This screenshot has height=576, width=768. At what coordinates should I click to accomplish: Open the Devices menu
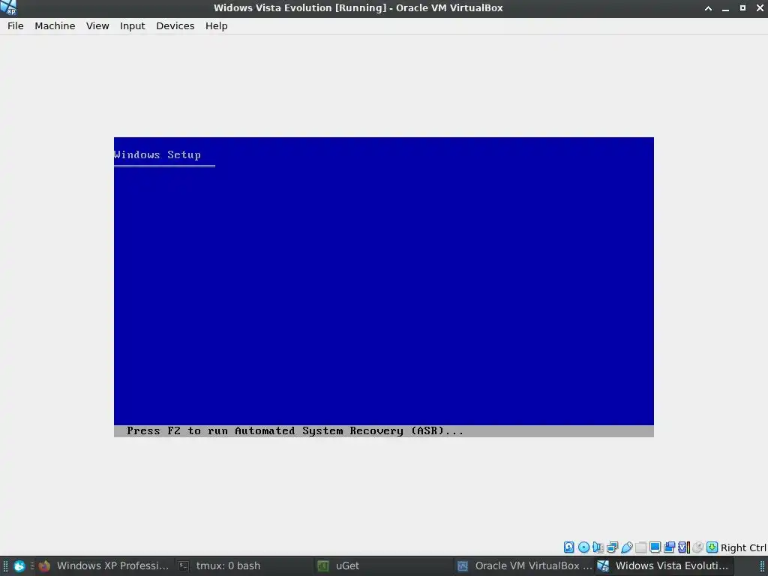[x=175, y=26]
